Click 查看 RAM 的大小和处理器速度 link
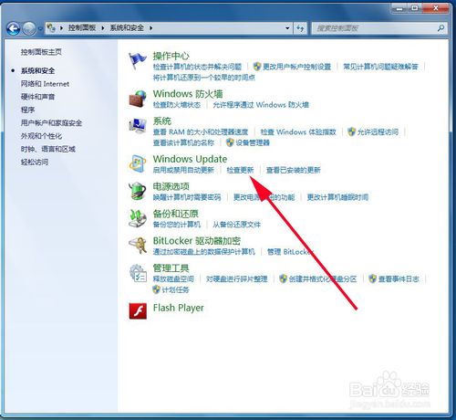 pos(201,132)
